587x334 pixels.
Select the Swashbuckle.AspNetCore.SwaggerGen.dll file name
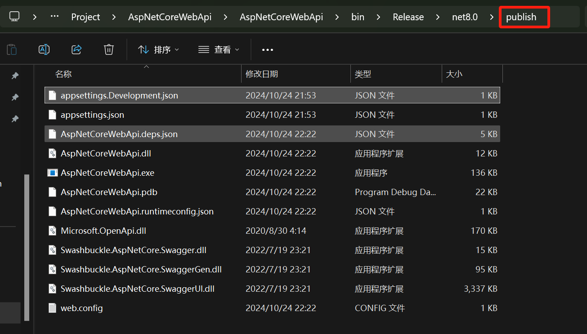click(x=141, y=269)
